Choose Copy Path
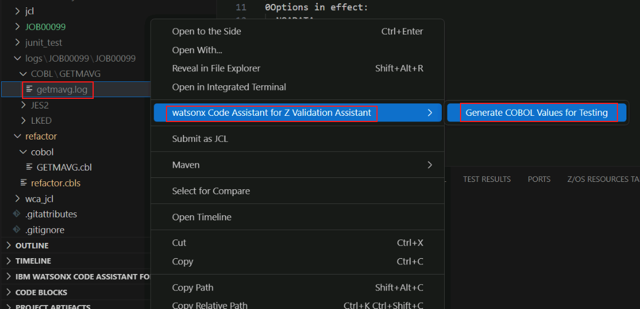Screen dimensions: 640x309 coord(297,288)
